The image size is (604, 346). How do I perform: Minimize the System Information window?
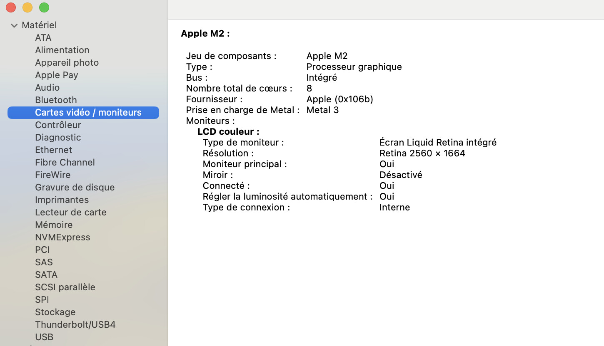[27, 7]
